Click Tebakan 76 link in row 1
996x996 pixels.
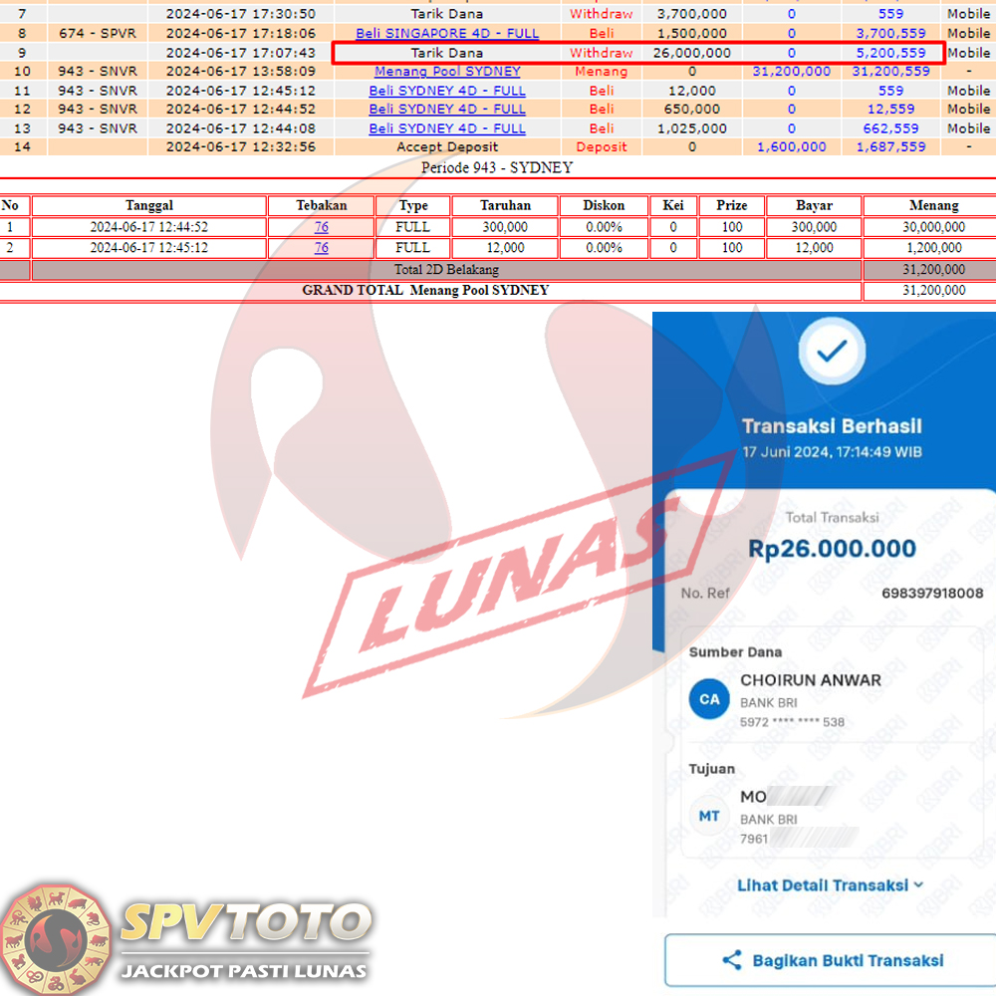click(322, 227)
